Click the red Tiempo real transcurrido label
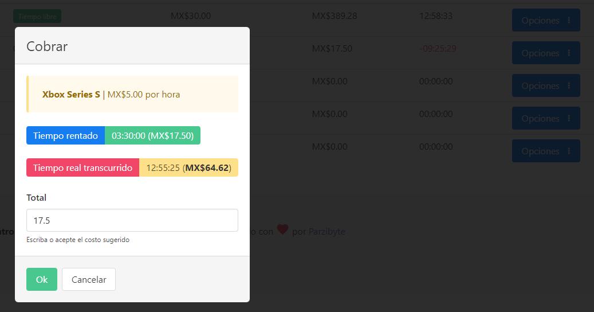The width and height of the screenshot is (594, 312). [82, 168]
